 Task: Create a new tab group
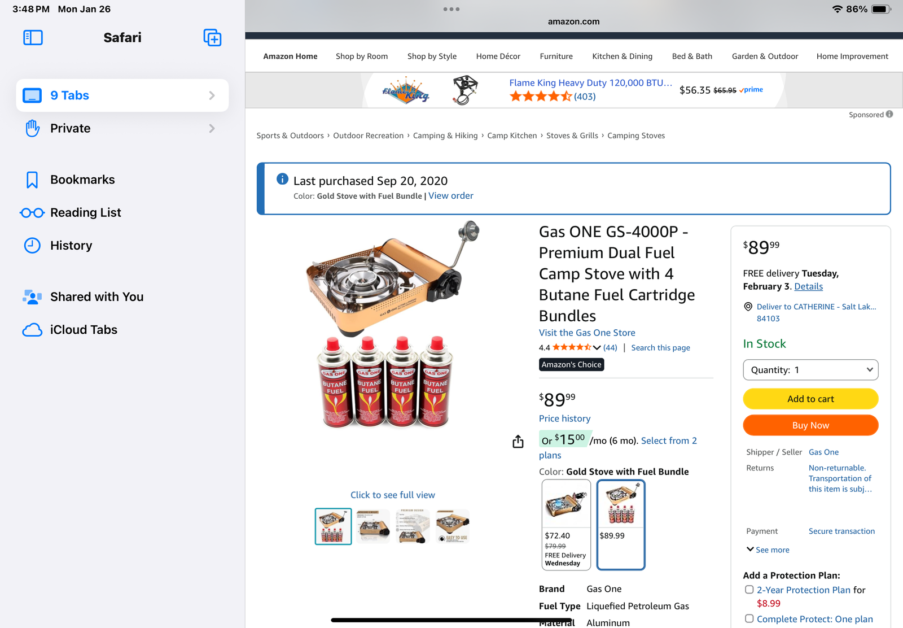click(212, 37)
